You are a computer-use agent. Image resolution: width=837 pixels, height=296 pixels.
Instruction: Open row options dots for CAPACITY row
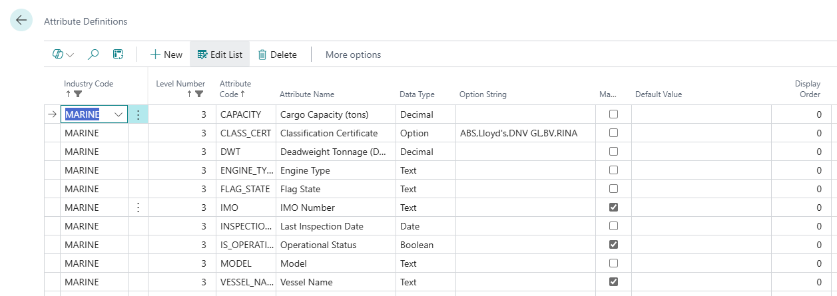pyautogui.click(x=138, y=114)
